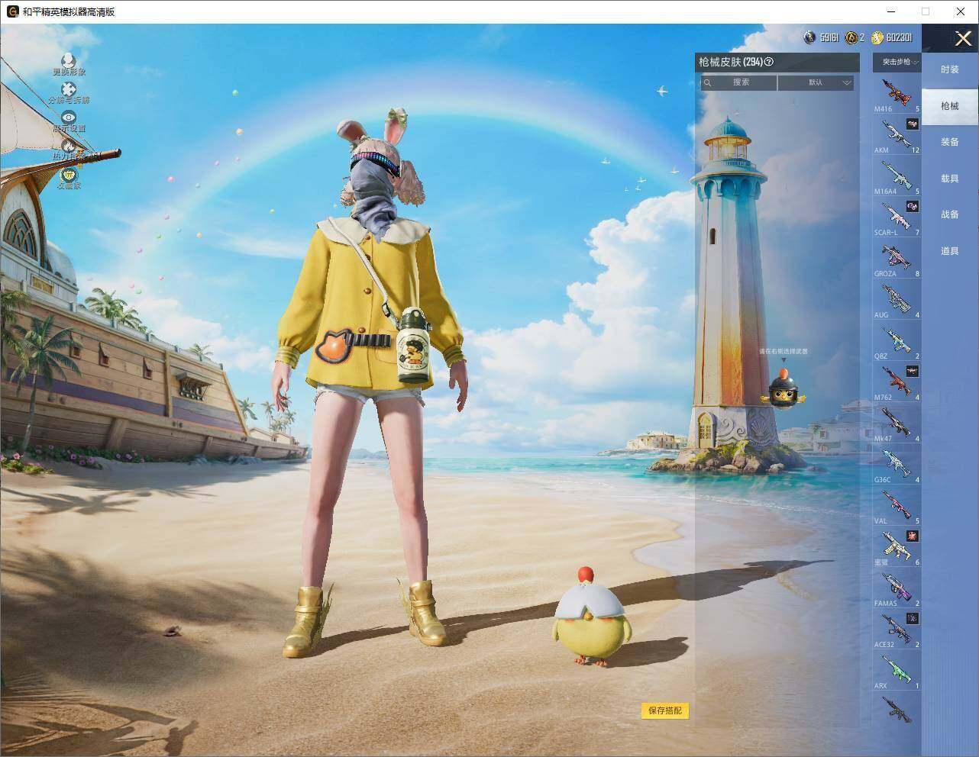This screenshot has height=757, width=979.
Task: Open the 收藏家 collector badge icon
Action: click(69, 175)
